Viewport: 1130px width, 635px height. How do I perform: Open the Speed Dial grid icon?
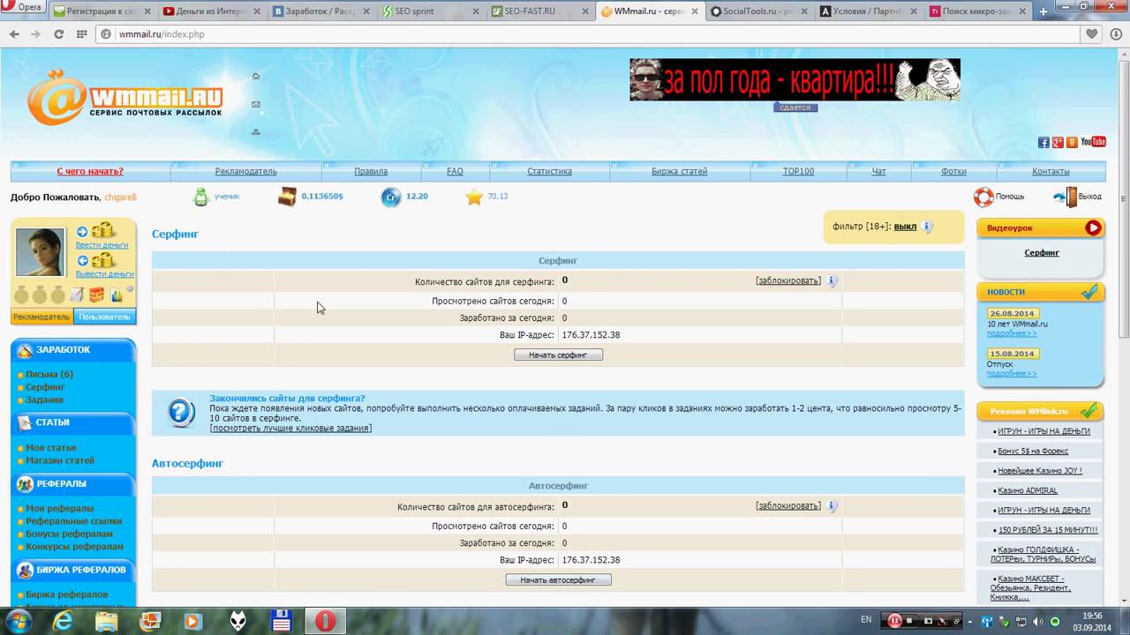coord(81,34)
